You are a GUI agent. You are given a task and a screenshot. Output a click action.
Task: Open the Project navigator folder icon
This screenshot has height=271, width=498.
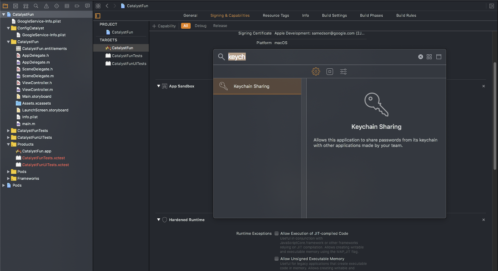pos(5,6)
